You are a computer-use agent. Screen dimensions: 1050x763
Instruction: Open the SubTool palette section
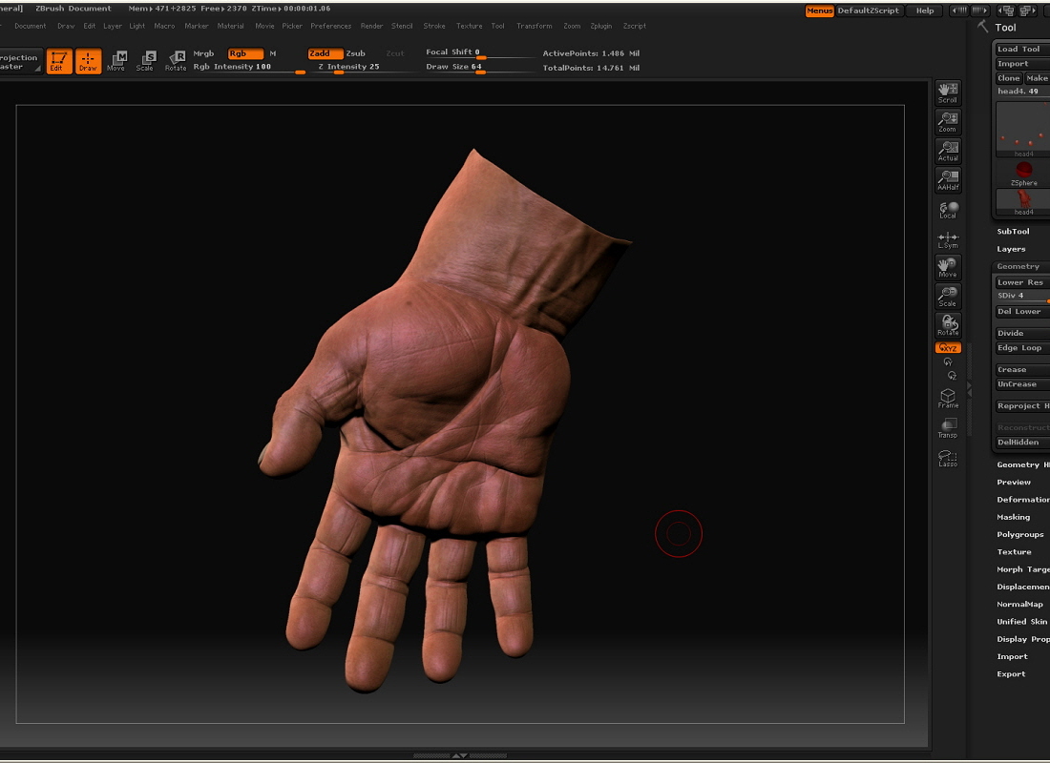pyautogui.click(x=1014, y=231)
